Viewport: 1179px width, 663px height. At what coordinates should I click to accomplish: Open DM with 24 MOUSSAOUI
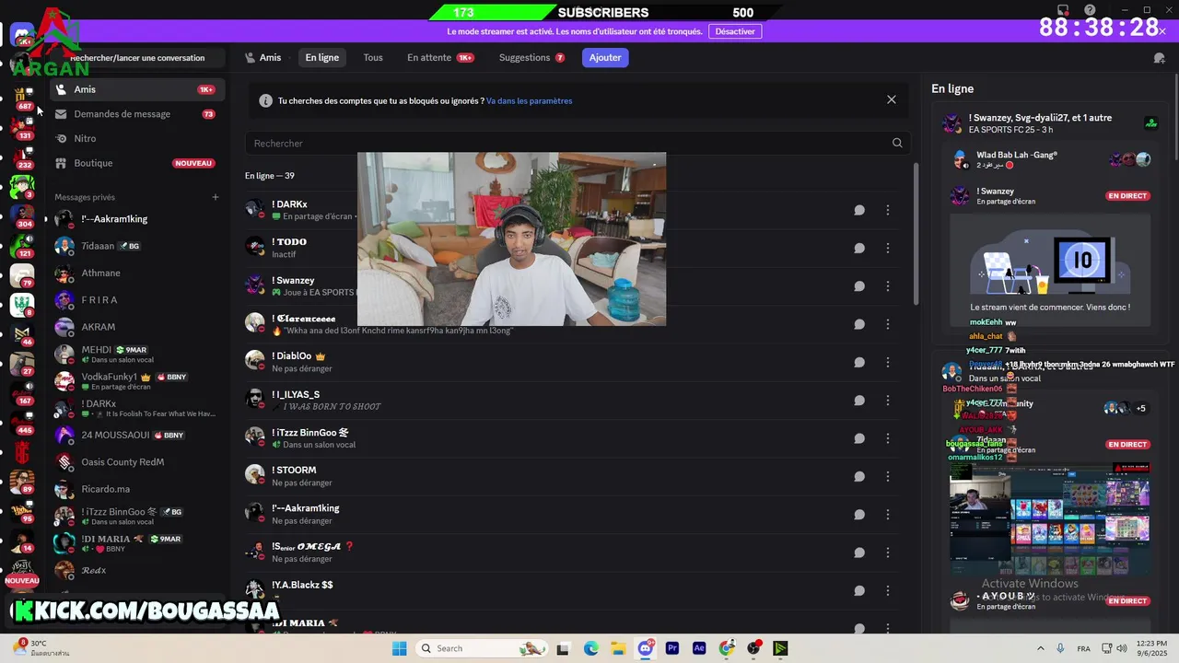[x=137, y=435]
